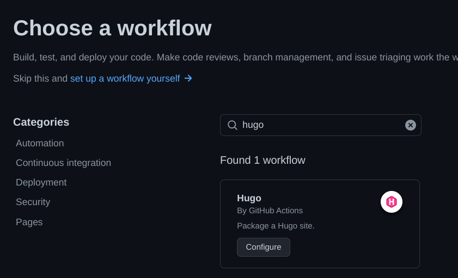
Task: Click the magnifier search icon
Action: pyautogui.click(x=233, y=125)
